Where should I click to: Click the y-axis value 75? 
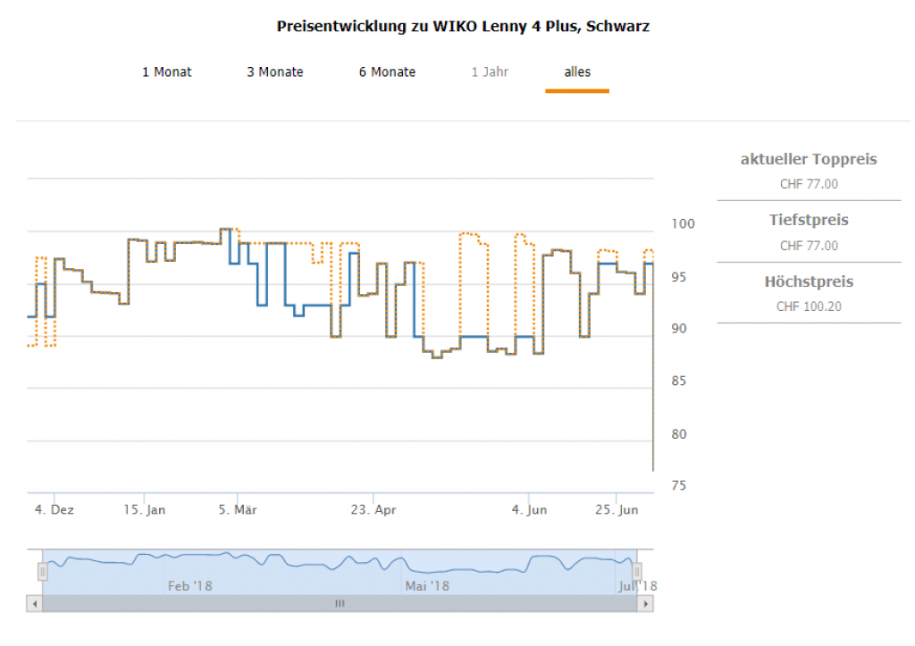679,485
